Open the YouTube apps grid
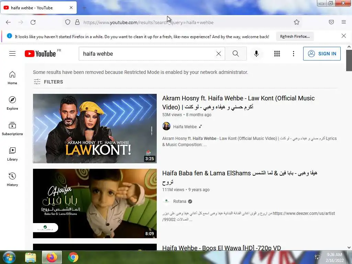The width and height of the screenshot is (352, 264). coord(277,54)
